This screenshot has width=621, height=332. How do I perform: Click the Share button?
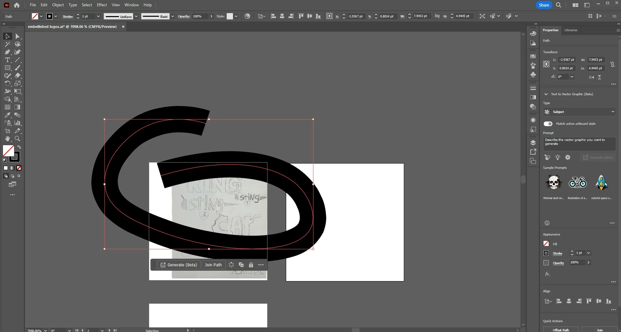click(544, 5)
